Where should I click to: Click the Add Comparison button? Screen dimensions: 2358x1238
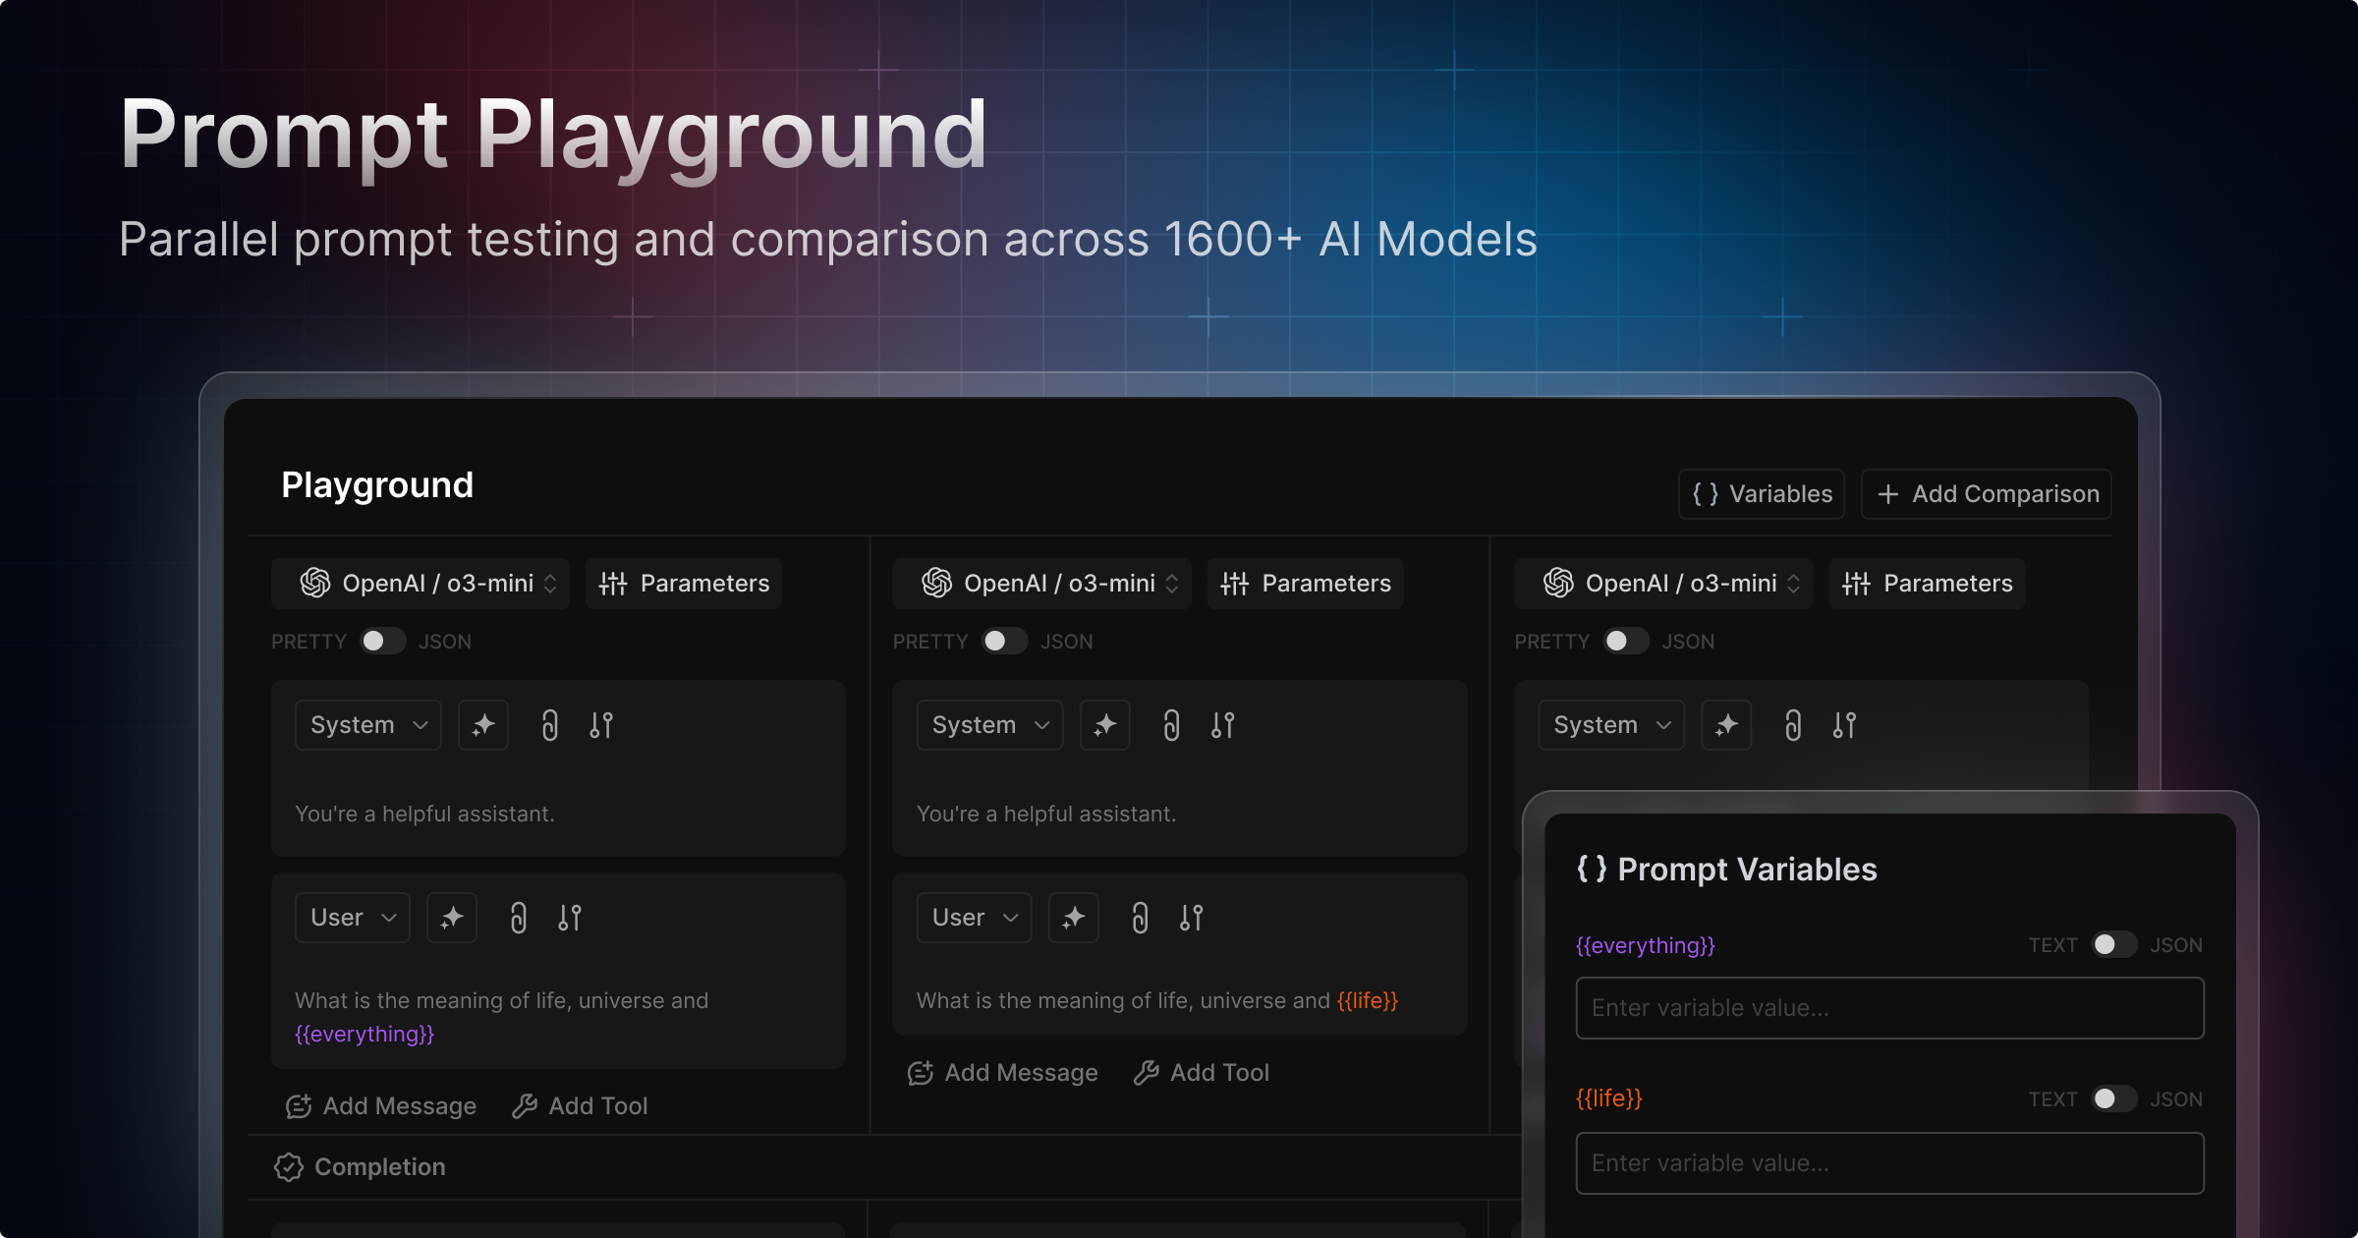pos(1987,494)
